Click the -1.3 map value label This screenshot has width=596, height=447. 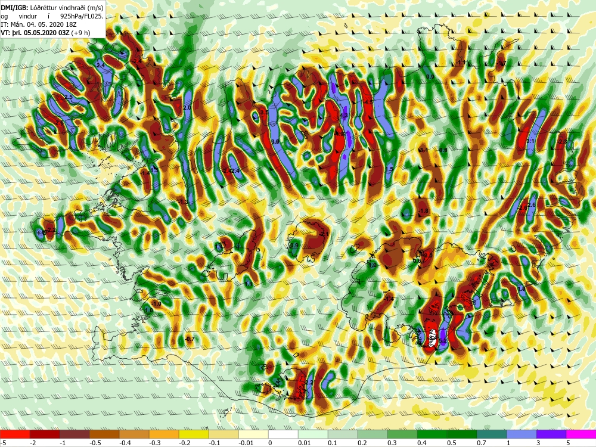click(x=184, y=202)
